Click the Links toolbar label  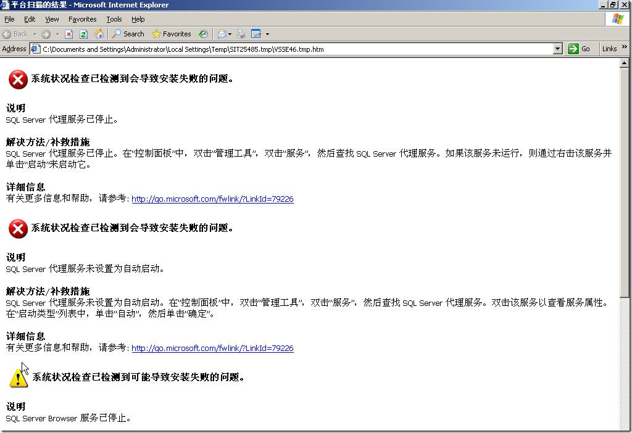click(x=609, y=49)
